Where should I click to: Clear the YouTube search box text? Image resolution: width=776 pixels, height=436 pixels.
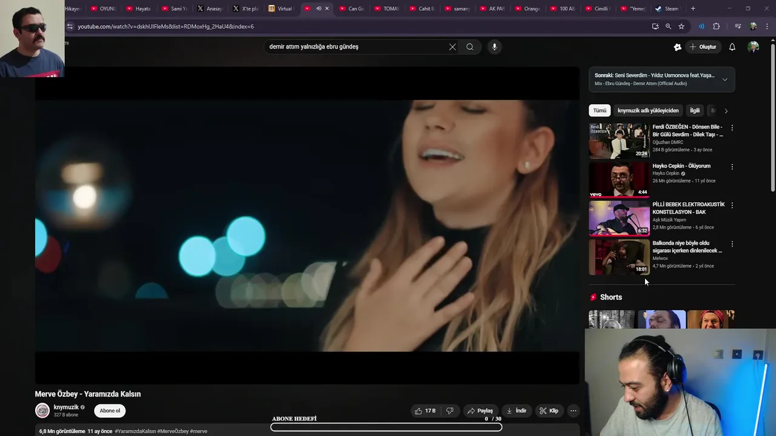pos(452,47)
